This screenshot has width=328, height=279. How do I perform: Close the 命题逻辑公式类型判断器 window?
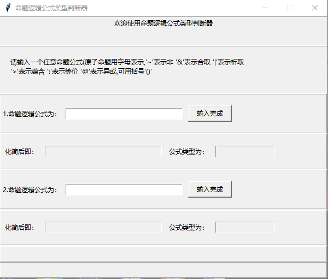click(x=315, y=8)
